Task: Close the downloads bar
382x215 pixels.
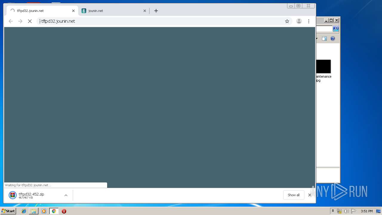Action: tap(309, 195)
